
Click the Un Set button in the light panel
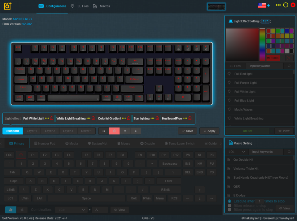247,131
